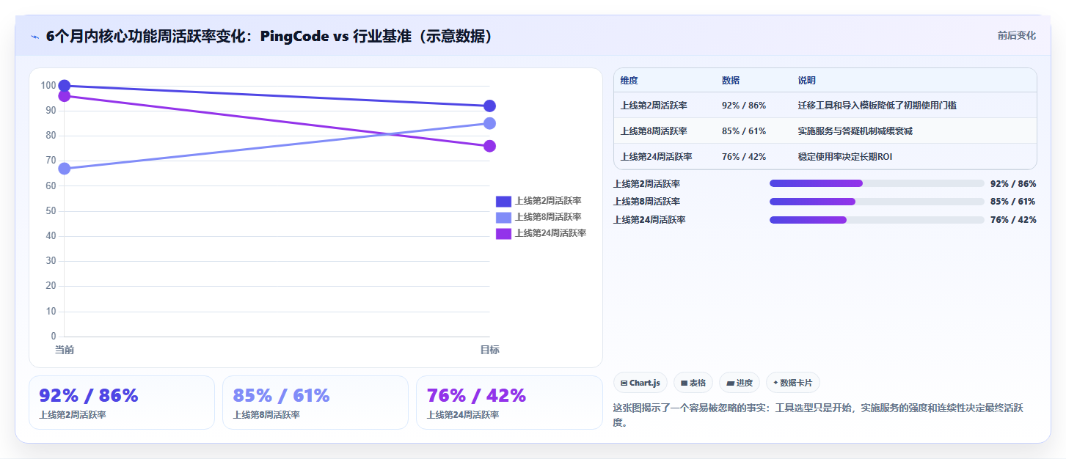The width and height of the screenshot is (1066, 459).
Task: Click the 85% / 61% stat card
Action: pyautogui.click(x=315, y=403)
